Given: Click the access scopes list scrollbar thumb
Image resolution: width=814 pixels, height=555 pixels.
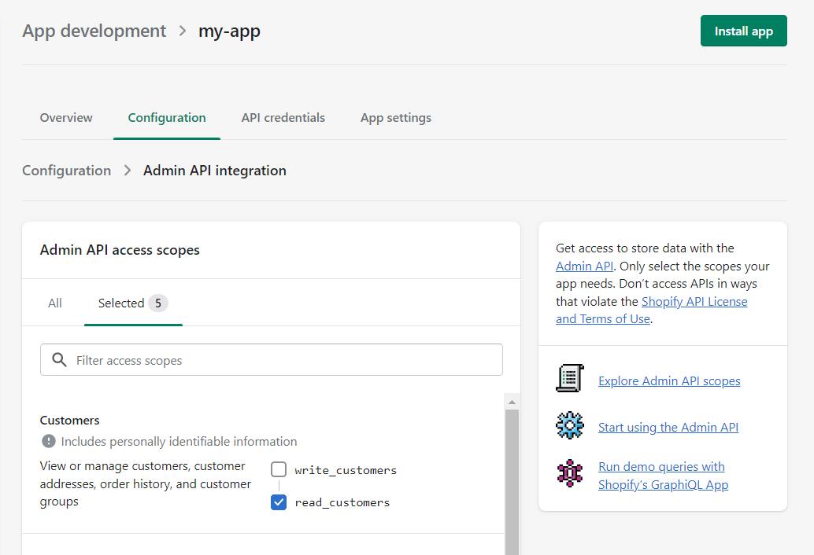Looking at the screenshot, I should pos(512,482).
